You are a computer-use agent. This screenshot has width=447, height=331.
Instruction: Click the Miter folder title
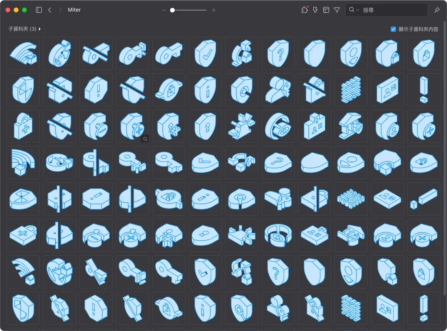pyautogui.click(x=74, y=10)
